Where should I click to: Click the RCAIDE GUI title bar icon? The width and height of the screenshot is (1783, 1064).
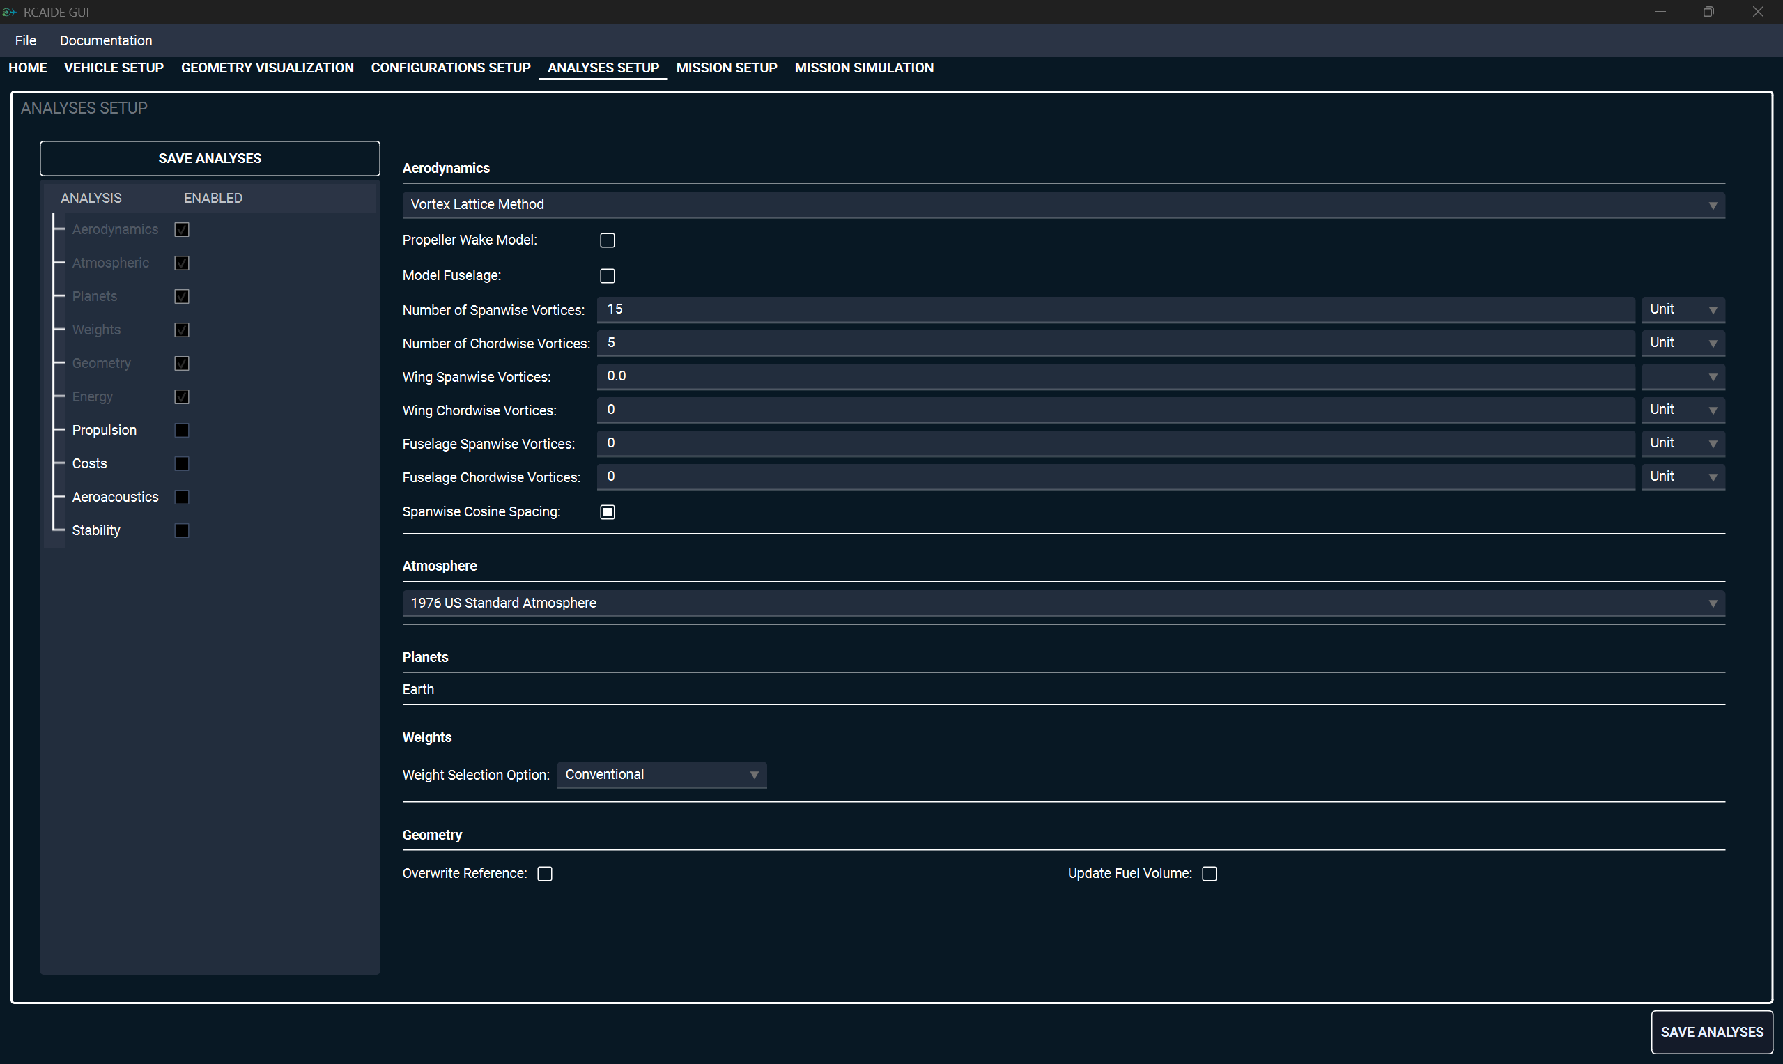pyautogui.click(x=9, y=12)
